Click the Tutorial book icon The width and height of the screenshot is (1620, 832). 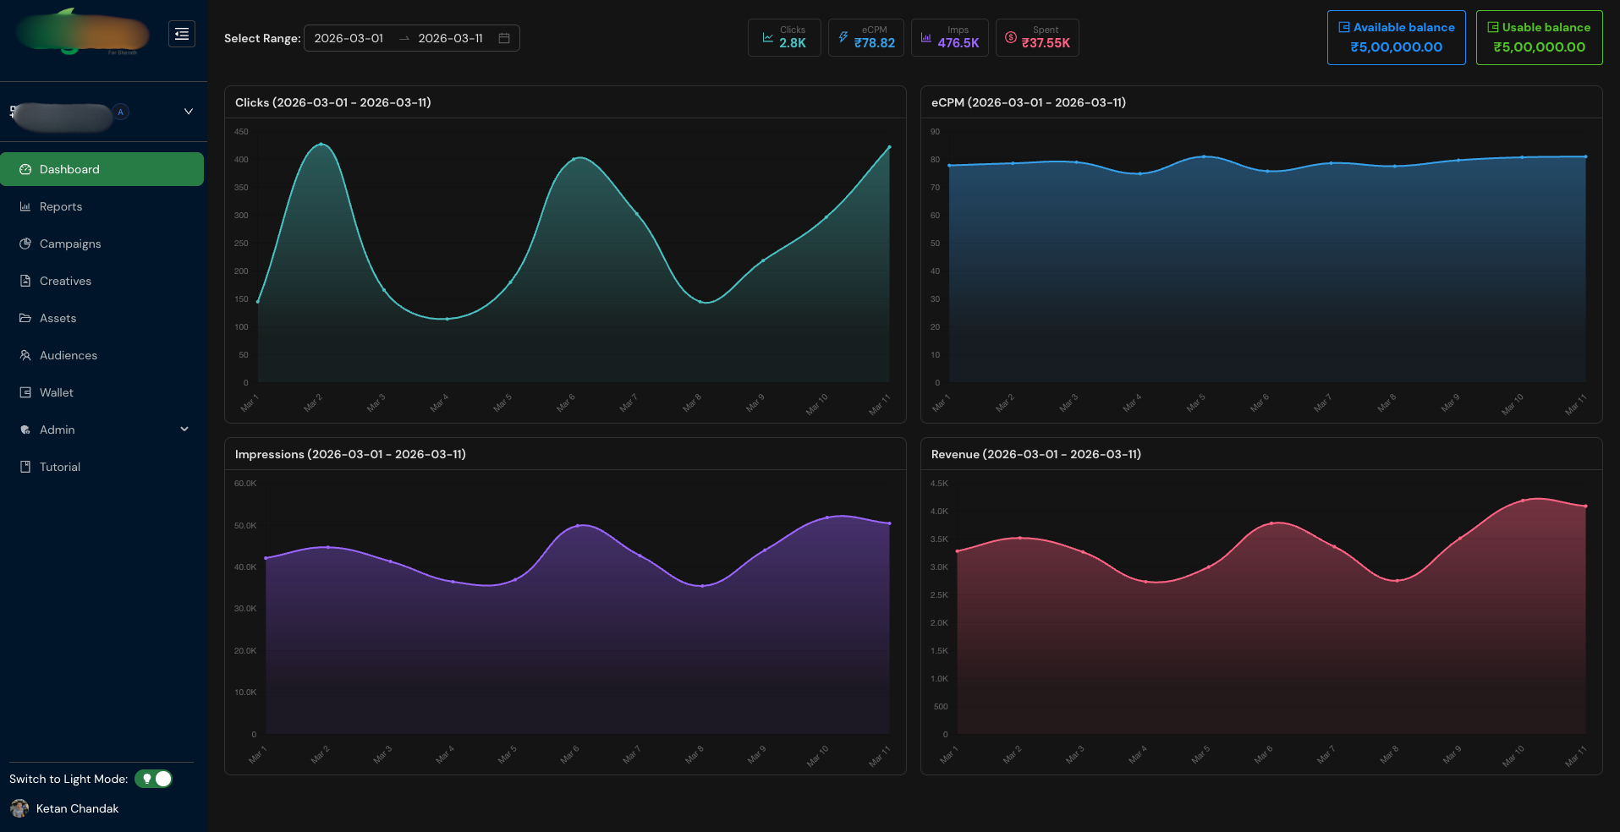[25, 467]
